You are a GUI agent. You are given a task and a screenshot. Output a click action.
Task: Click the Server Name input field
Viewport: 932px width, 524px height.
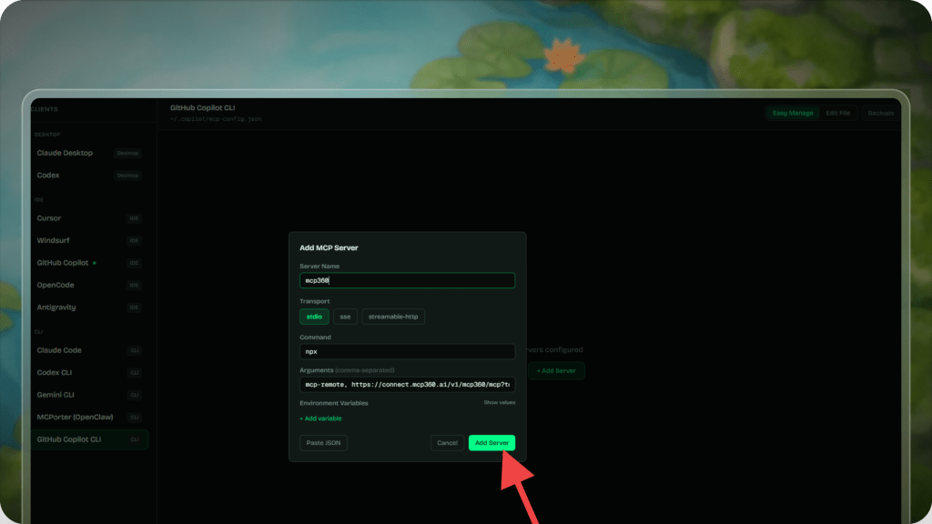click(407, 281)
